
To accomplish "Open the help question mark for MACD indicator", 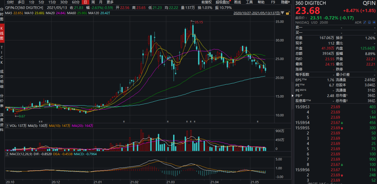I will click(x=7, y=153).
